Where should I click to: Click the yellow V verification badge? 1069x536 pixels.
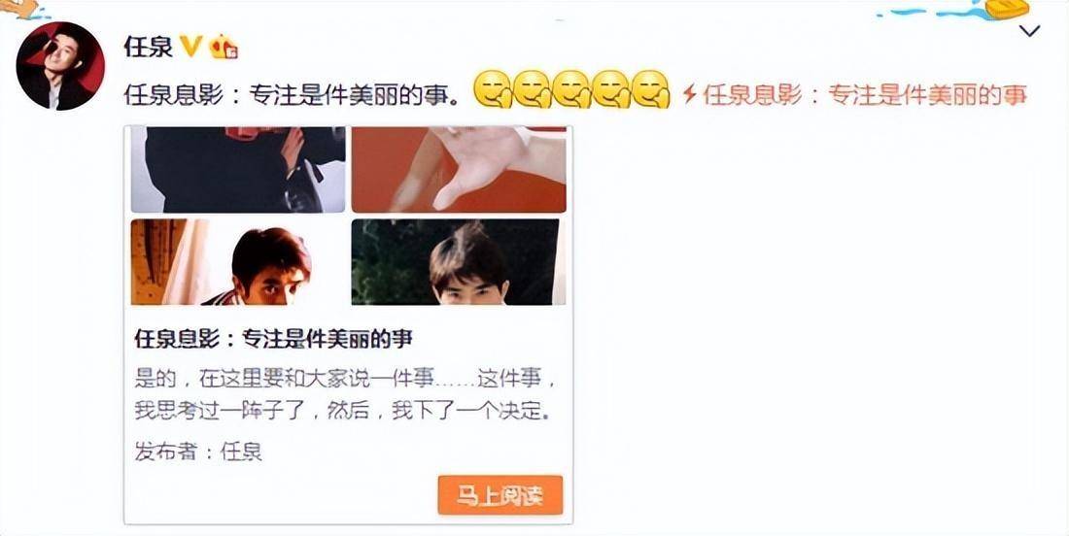coord(190,47)
